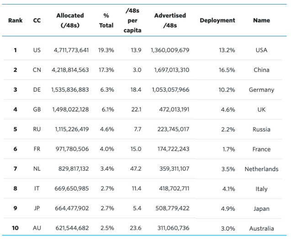
Task: Select advertised value 1,053,057,966
Action: click(170, 90)
